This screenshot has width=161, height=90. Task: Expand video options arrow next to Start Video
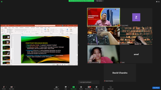pos(15,87)
